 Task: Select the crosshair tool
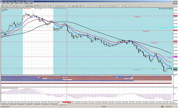click(x=88, y=6)
